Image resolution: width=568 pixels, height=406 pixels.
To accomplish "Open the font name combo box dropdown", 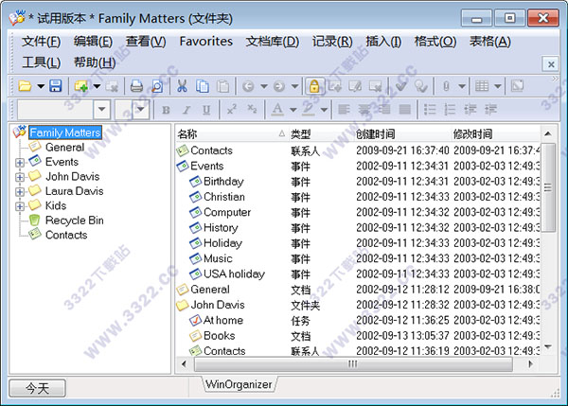I will point(102,110).
